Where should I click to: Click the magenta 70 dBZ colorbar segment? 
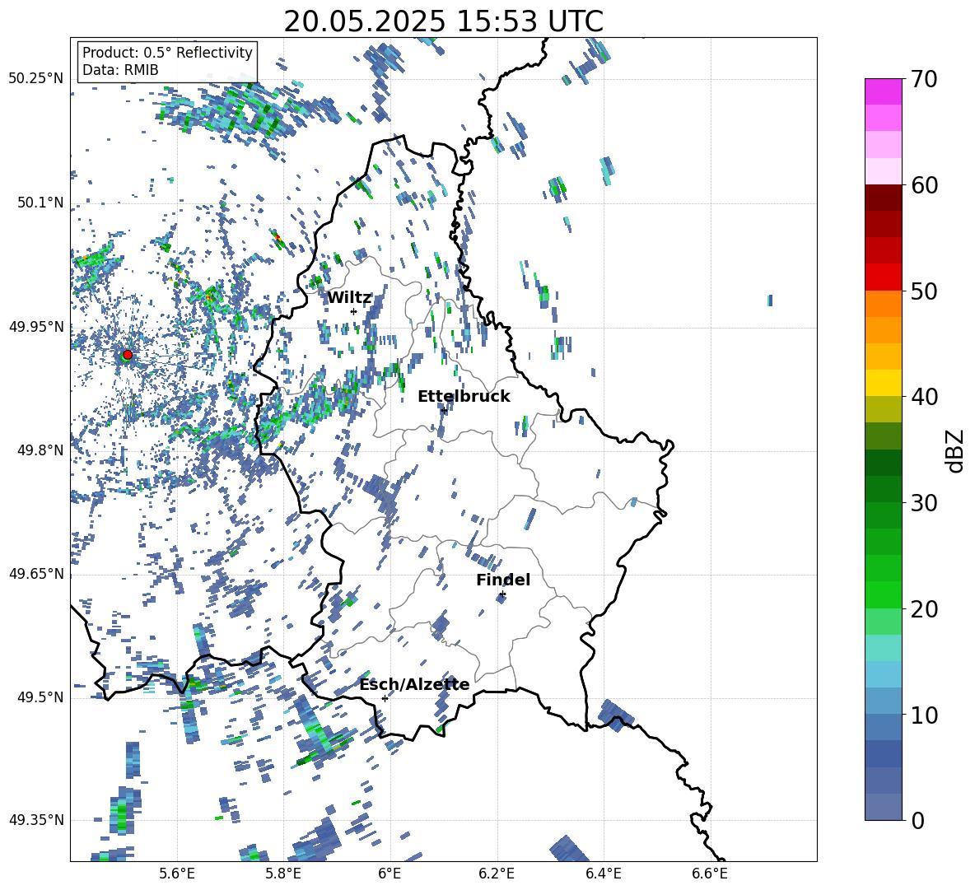point(883,91)
